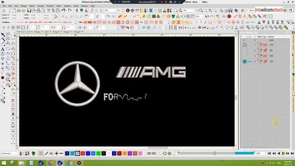
Task: Open the Graphics menu
Action: coord(67,6)
